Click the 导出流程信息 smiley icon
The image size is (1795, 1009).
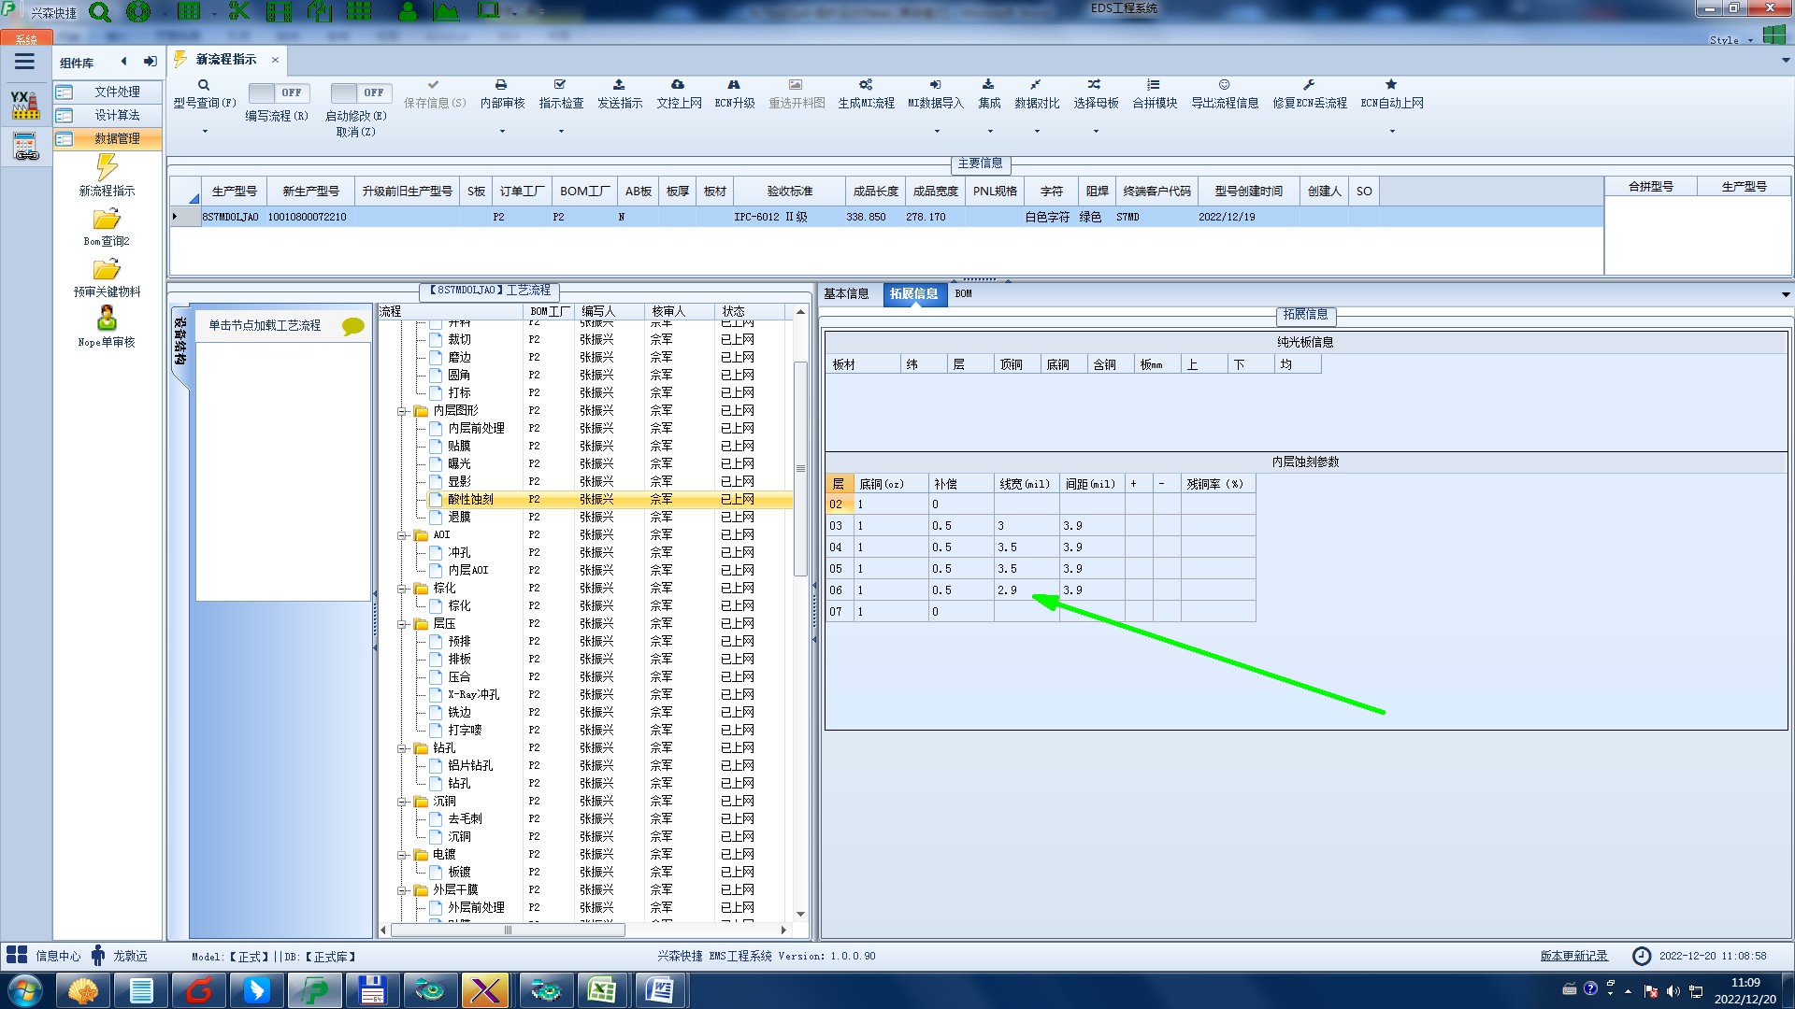pyautogui.click(x=1224, y=85)
